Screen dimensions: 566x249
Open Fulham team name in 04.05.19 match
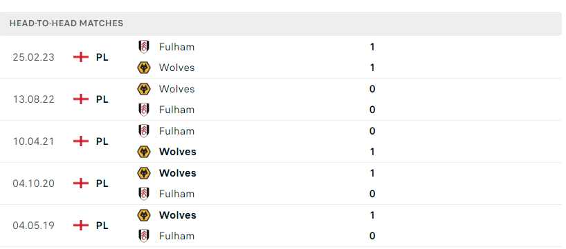pos(176,236)
